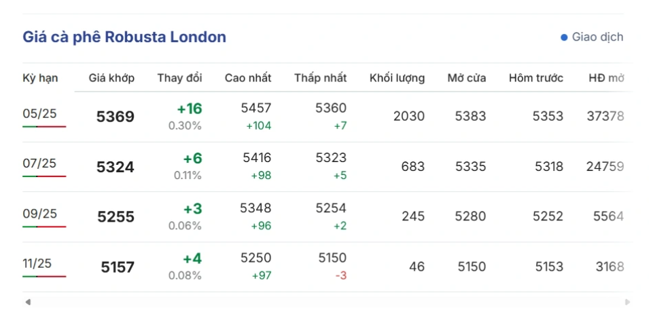Select the 07/25 contract term

(x=39, y=163)
